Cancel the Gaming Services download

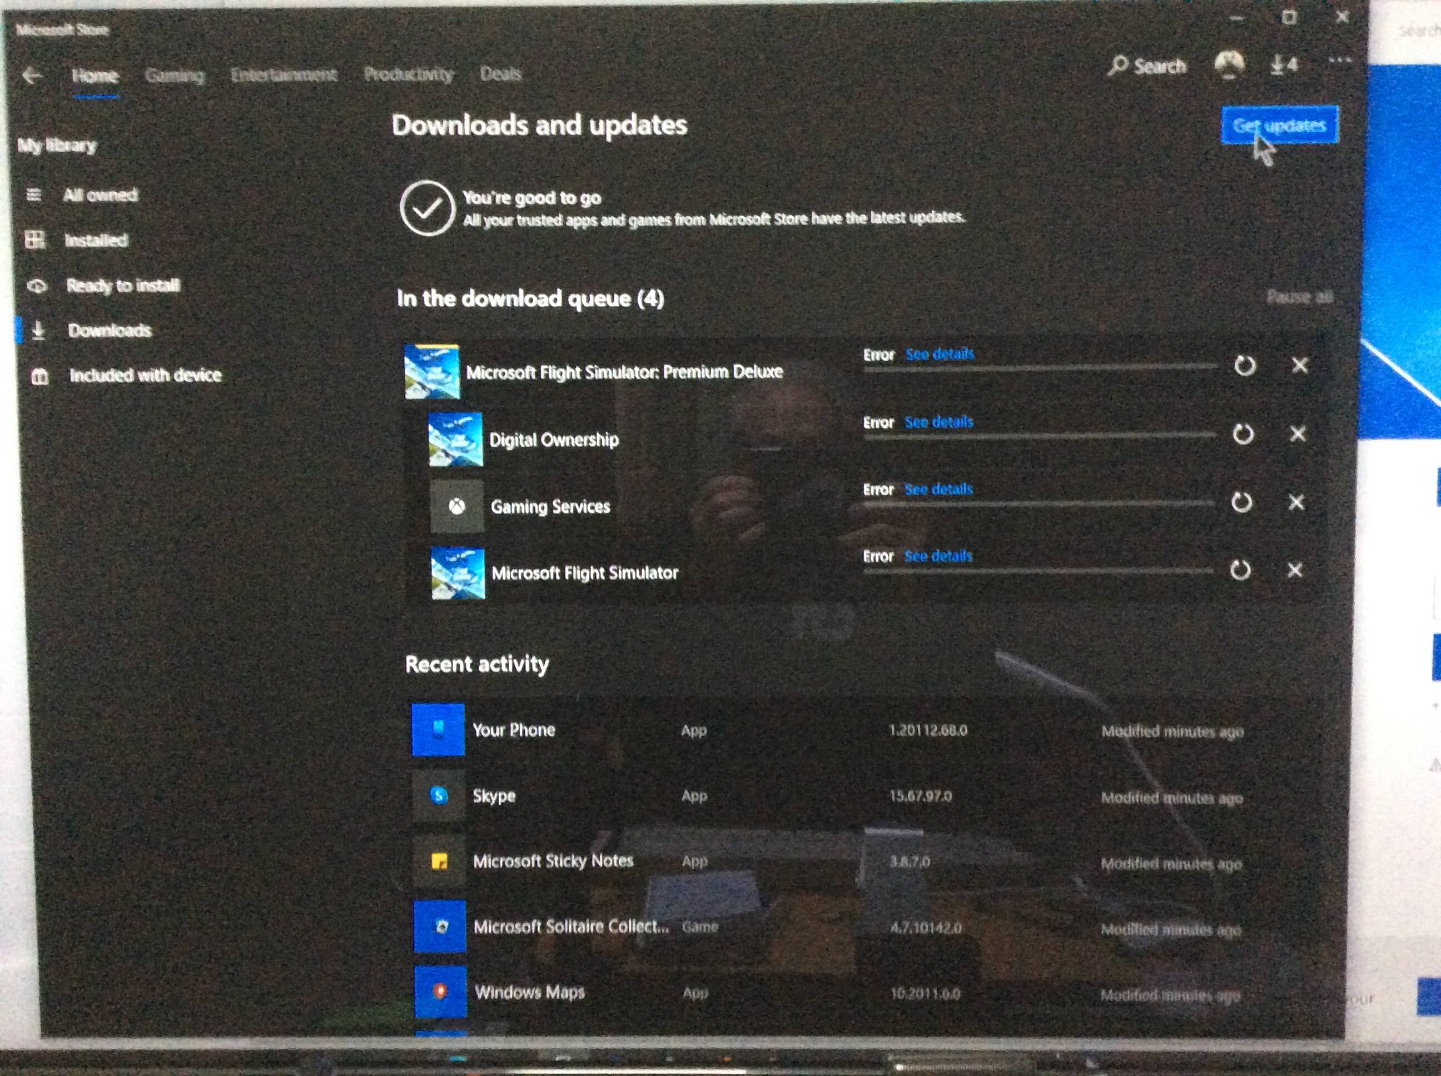point(1296,502)
